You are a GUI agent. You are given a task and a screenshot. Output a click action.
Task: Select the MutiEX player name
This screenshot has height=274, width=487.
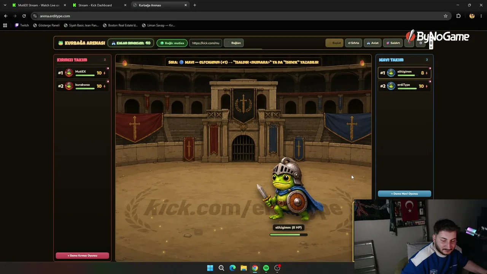coord(80,72)
